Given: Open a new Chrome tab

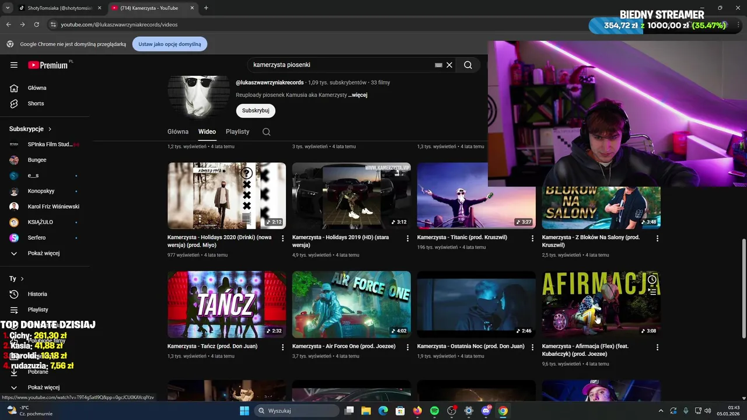Looking at the screenshot, I should (x=206, y=8).
